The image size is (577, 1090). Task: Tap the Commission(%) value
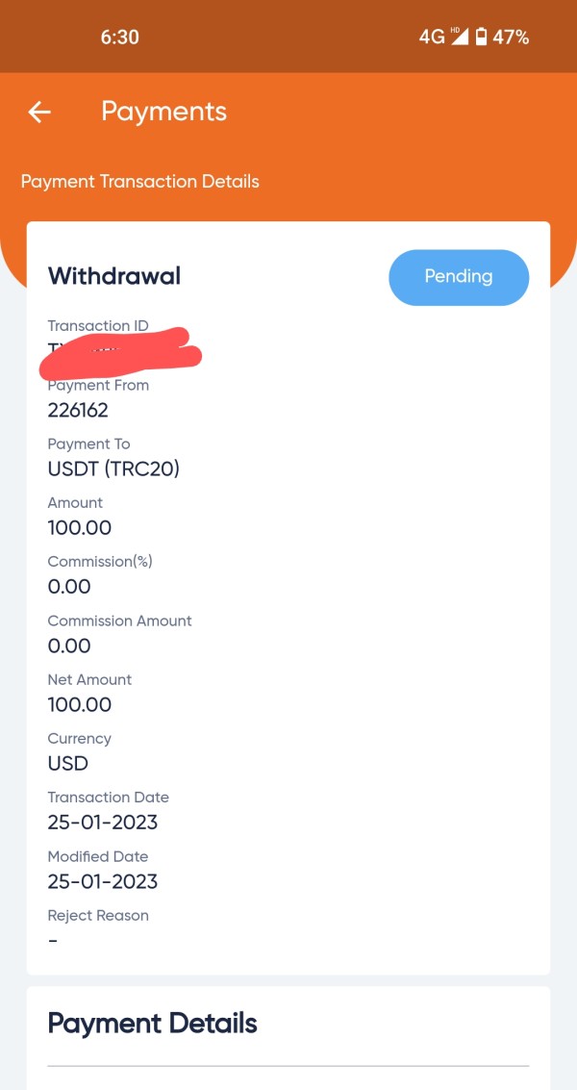[x=69, y=587]
